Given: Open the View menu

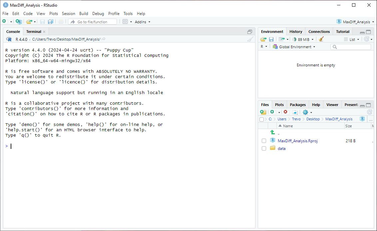Looking at the screenshot, I should click(x=41, y=14).
